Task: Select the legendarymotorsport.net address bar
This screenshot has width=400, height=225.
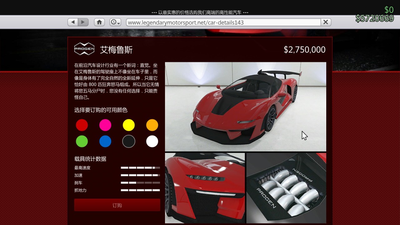Action: tap(223, 22)
